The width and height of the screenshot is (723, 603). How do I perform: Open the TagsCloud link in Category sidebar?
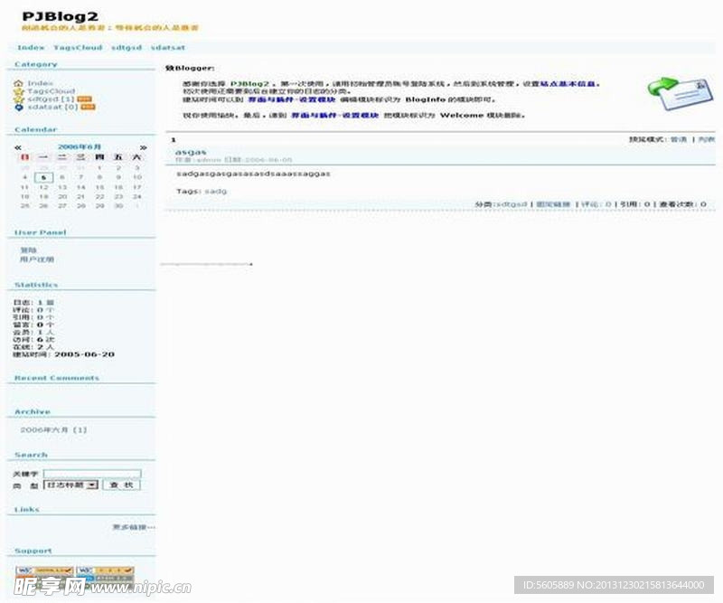pyautogui.click(x=52, y=91)
